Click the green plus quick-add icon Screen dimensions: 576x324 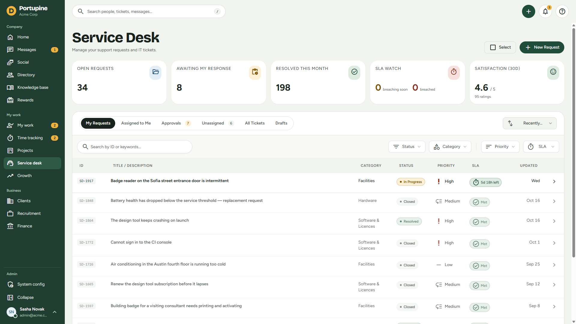pyautogui.click(x=529, y=11)
